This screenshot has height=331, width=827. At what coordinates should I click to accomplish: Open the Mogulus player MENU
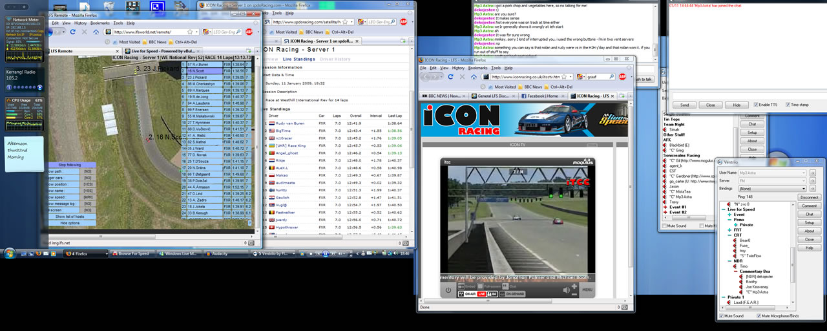click(587, 290)
